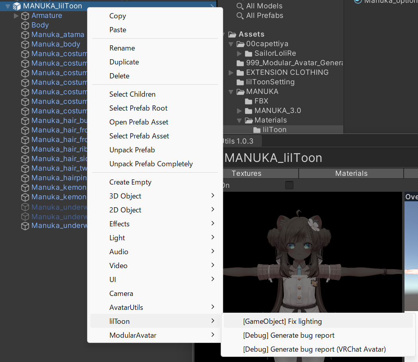Choose Duplicate from the context menu
418x362 pixels.
pyautogui.click(x=155, y=62)
